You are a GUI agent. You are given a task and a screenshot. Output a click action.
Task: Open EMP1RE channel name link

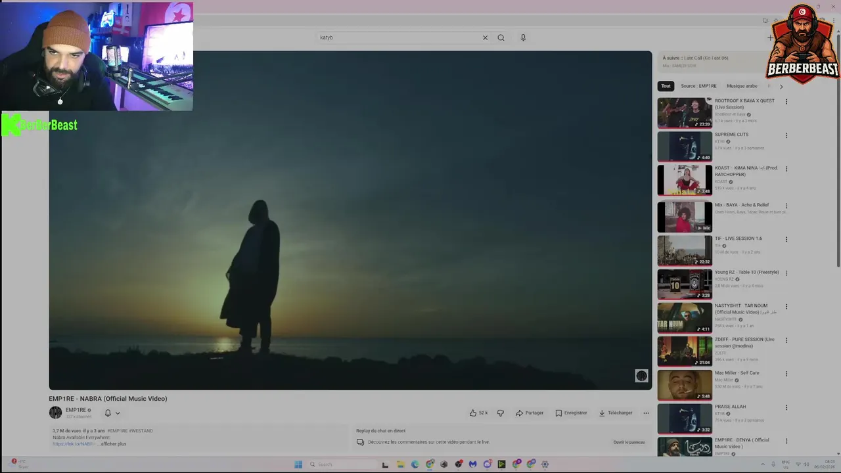pos(76,410)
